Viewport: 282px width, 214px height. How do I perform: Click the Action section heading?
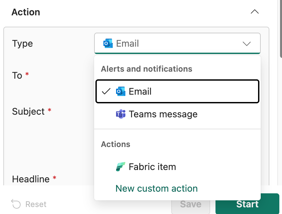click(x=26, y=12)
